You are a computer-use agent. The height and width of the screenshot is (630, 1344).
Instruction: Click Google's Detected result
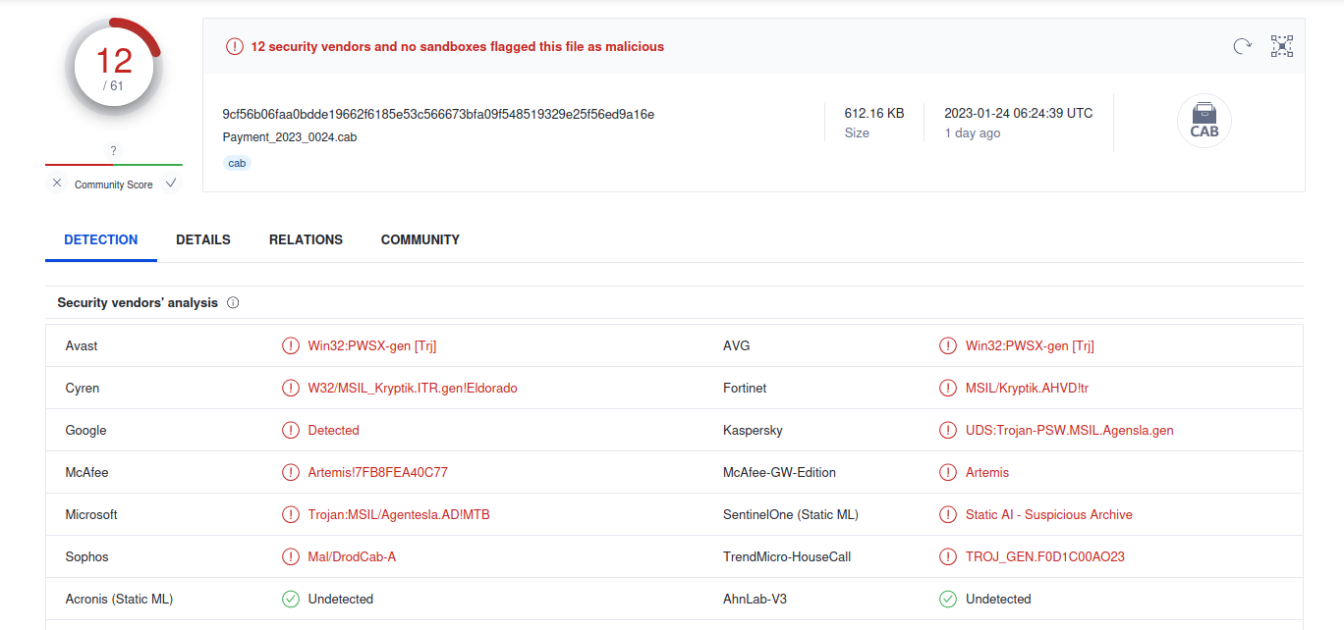click(x=334, y=430)
